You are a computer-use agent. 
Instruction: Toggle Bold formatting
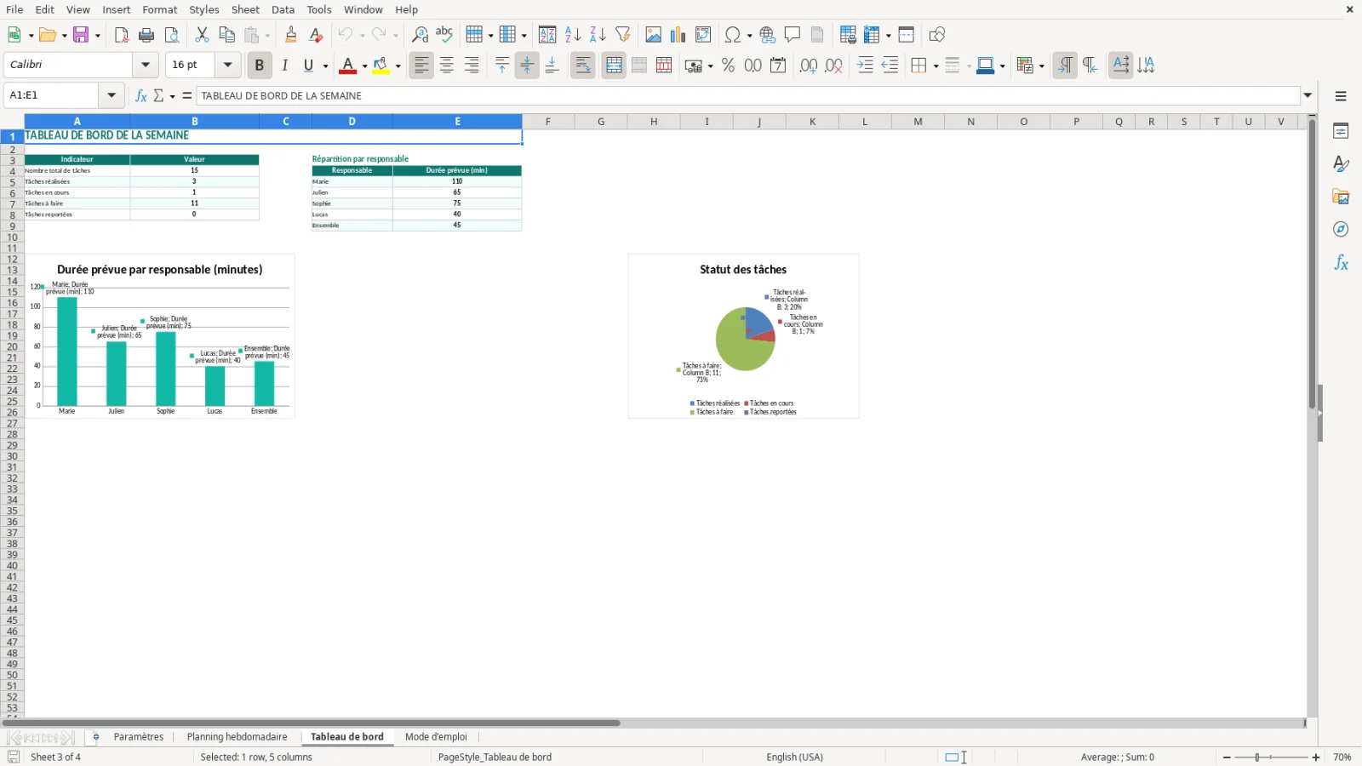point(260,66)
